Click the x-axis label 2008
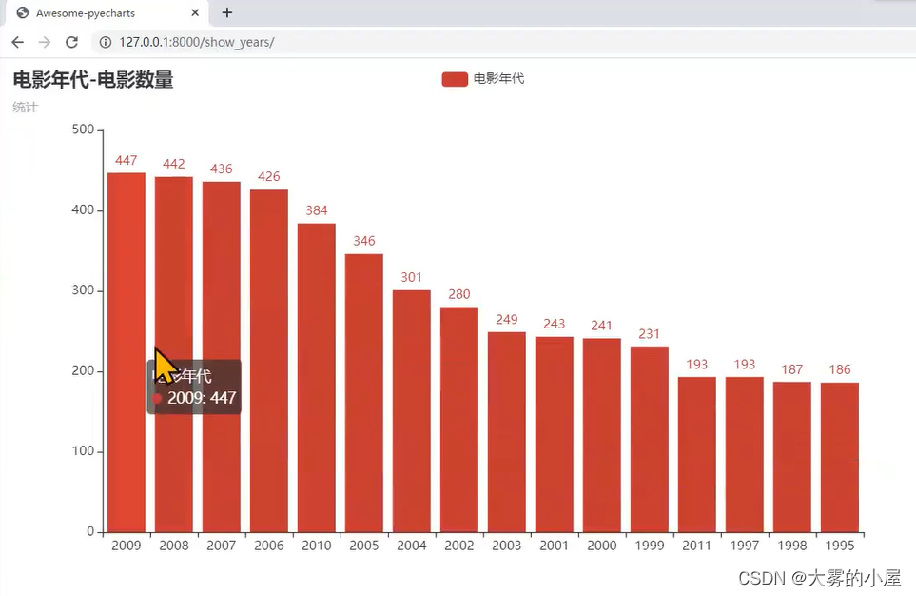The width and height of the screenshot is (916, 596). coord(173,546)
